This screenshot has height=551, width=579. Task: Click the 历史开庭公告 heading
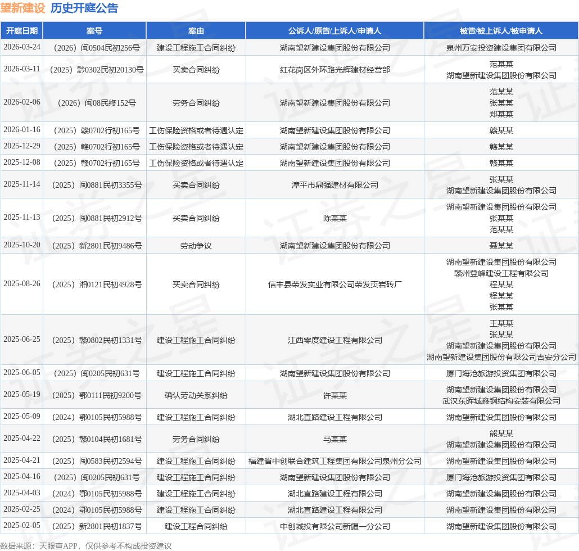(84, 8)
